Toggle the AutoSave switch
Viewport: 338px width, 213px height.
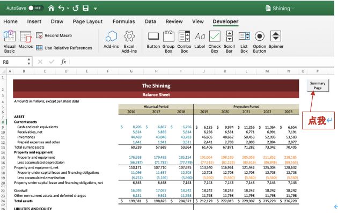coord(35,8)
